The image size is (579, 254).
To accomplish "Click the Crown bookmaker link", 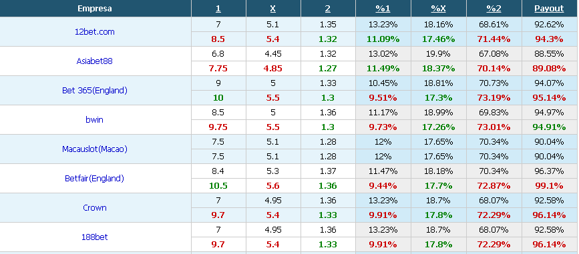I will pos(95,208).
